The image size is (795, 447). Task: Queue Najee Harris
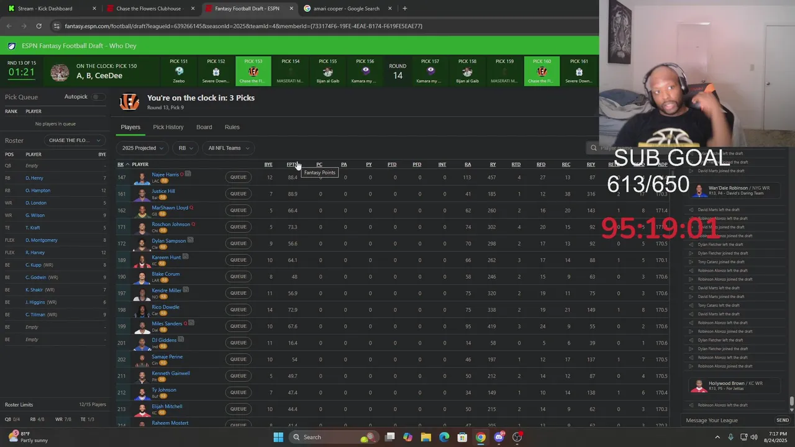click(238, 177)
